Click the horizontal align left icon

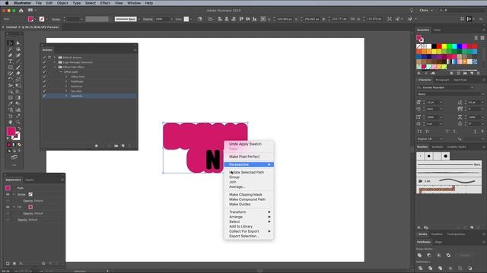(220, 19)
